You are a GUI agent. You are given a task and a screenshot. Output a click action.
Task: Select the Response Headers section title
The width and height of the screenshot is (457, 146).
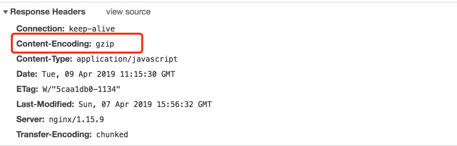pos(48,12)
